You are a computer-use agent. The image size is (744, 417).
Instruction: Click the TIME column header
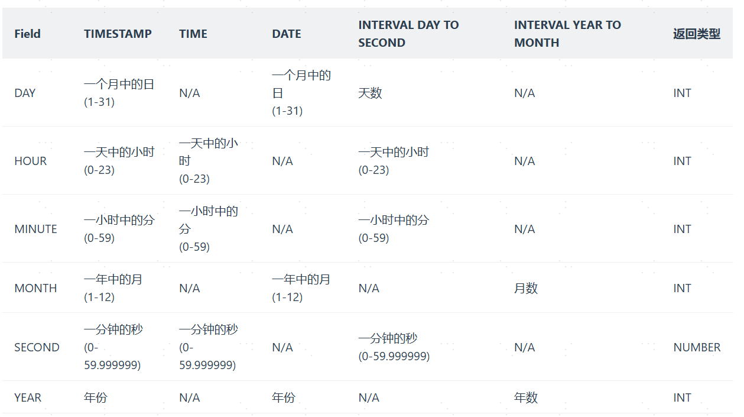(193, 34)
